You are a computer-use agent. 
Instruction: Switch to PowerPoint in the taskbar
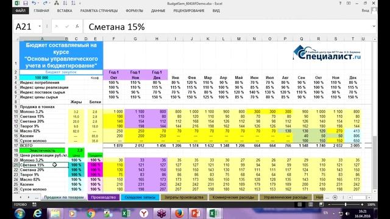pos(196,214)
